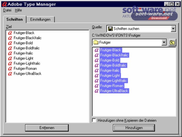Screen dimensions: 182x137
Task: Click the purple font icon of Frutiger-UltraBlack in source list
Action: point(97,91)
